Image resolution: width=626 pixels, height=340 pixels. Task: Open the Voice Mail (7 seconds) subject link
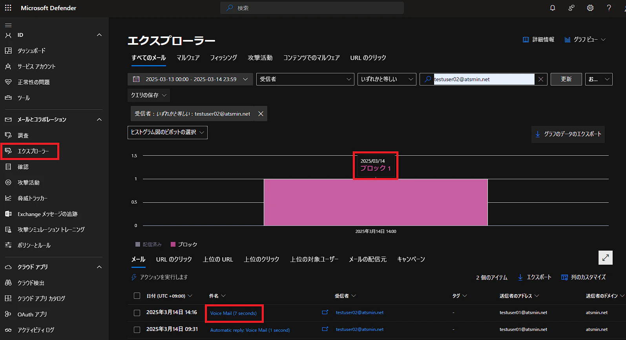click(234, 313)
